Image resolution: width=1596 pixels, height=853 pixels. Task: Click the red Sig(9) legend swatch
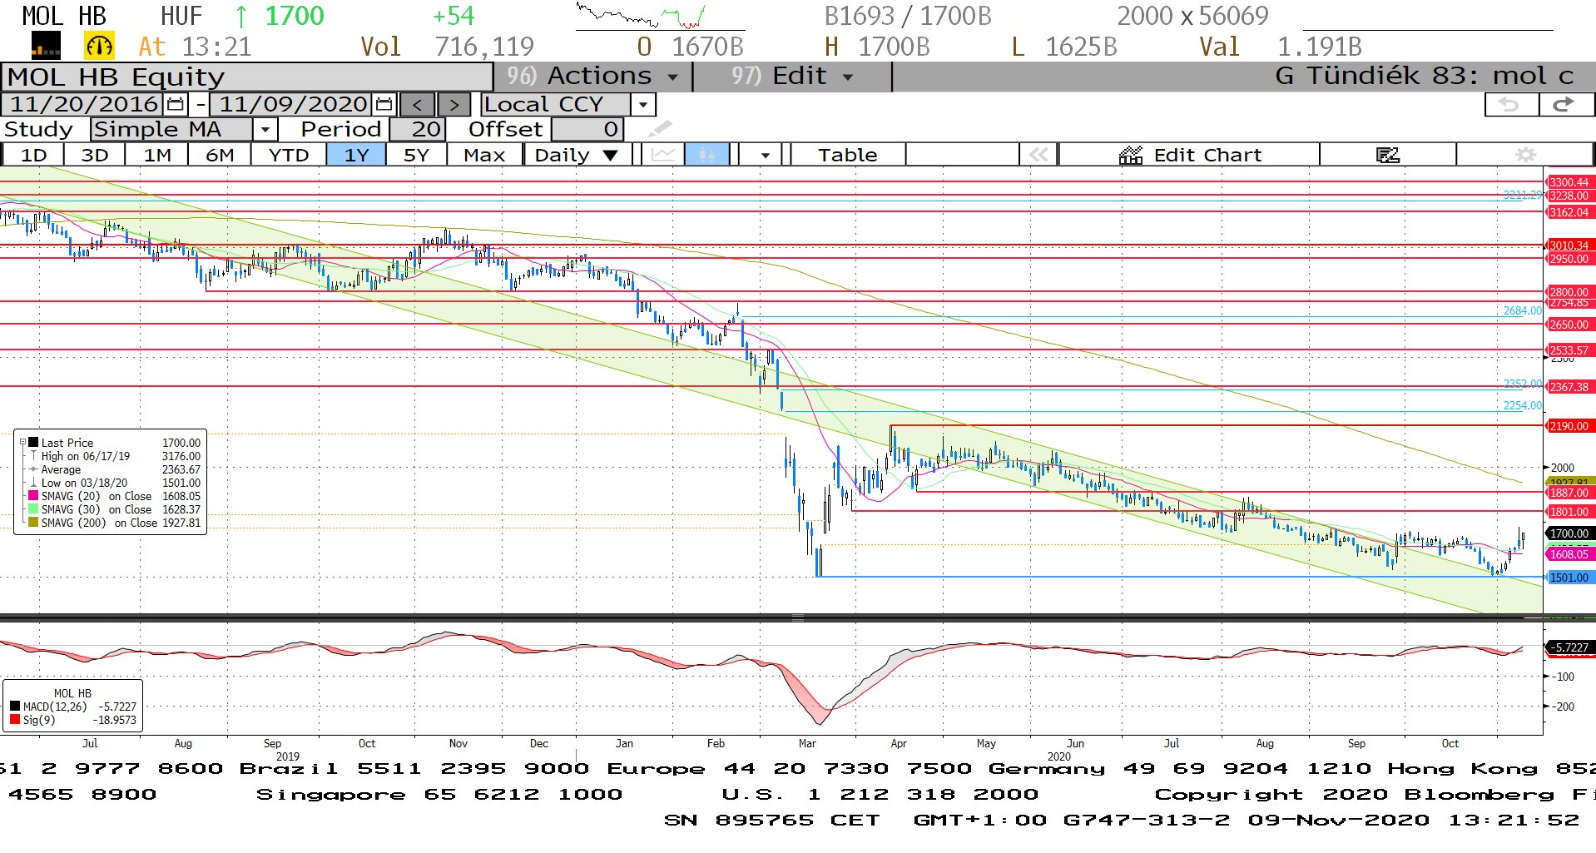[x=15, y=720]
